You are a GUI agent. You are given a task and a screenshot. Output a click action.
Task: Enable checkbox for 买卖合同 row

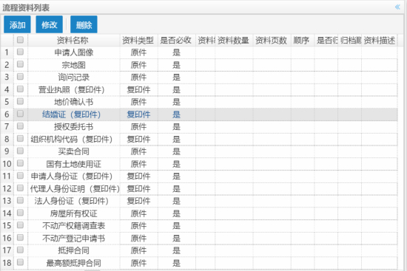[x=20, y=151]
